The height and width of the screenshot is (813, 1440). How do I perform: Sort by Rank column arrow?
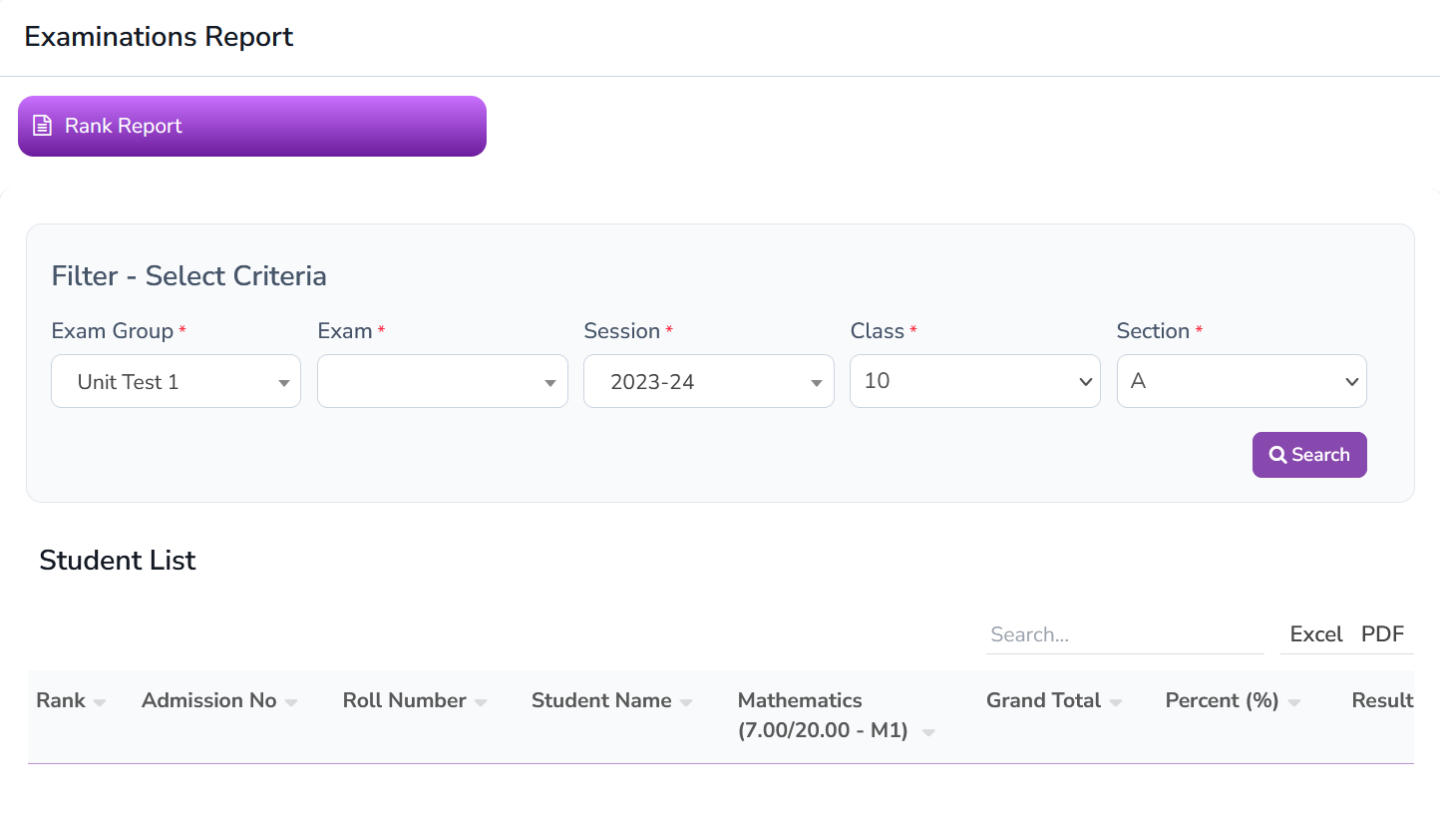coord(100,702)
